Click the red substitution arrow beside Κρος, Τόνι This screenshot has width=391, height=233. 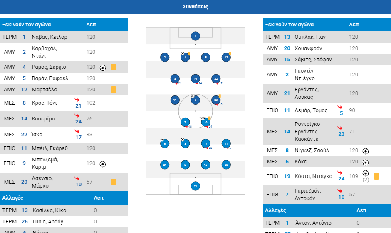click(x=77, y=100)
